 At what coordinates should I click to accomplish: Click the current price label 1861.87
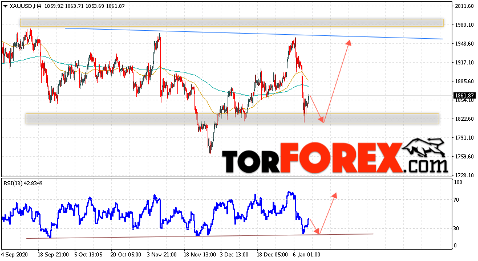pyautogui.click(x=464, y=96)
